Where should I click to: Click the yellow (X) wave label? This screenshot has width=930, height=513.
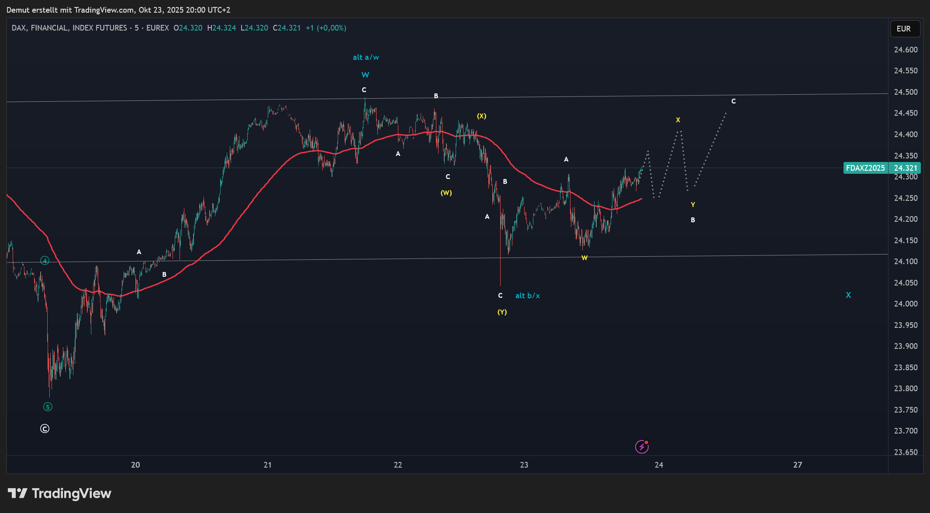[481, 116]
